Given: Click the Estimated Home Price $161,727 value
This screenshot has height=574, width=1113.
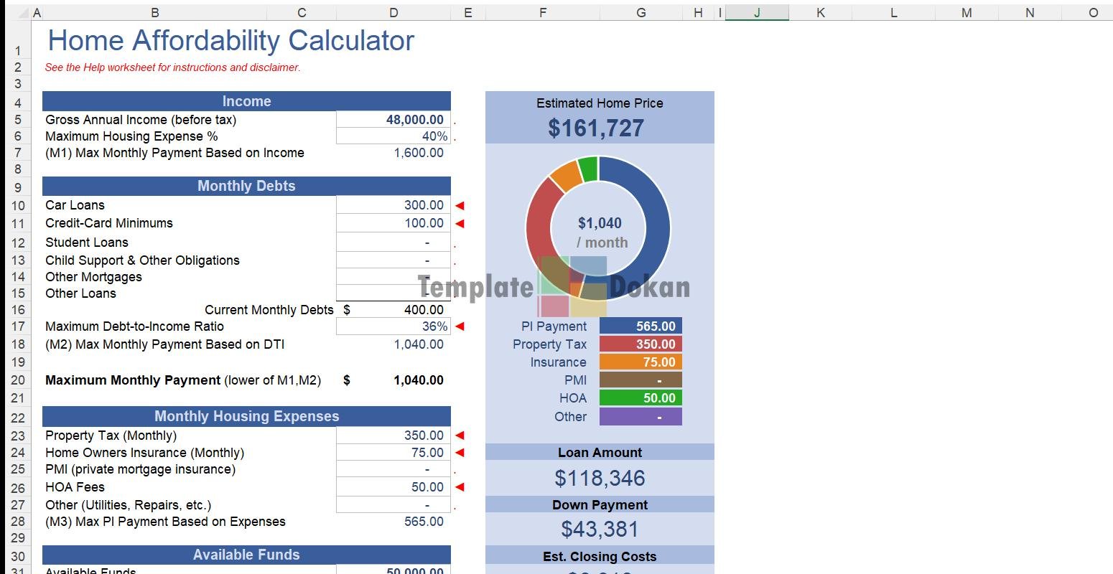Looking at the screenshot, I should [x=596, y=128].
